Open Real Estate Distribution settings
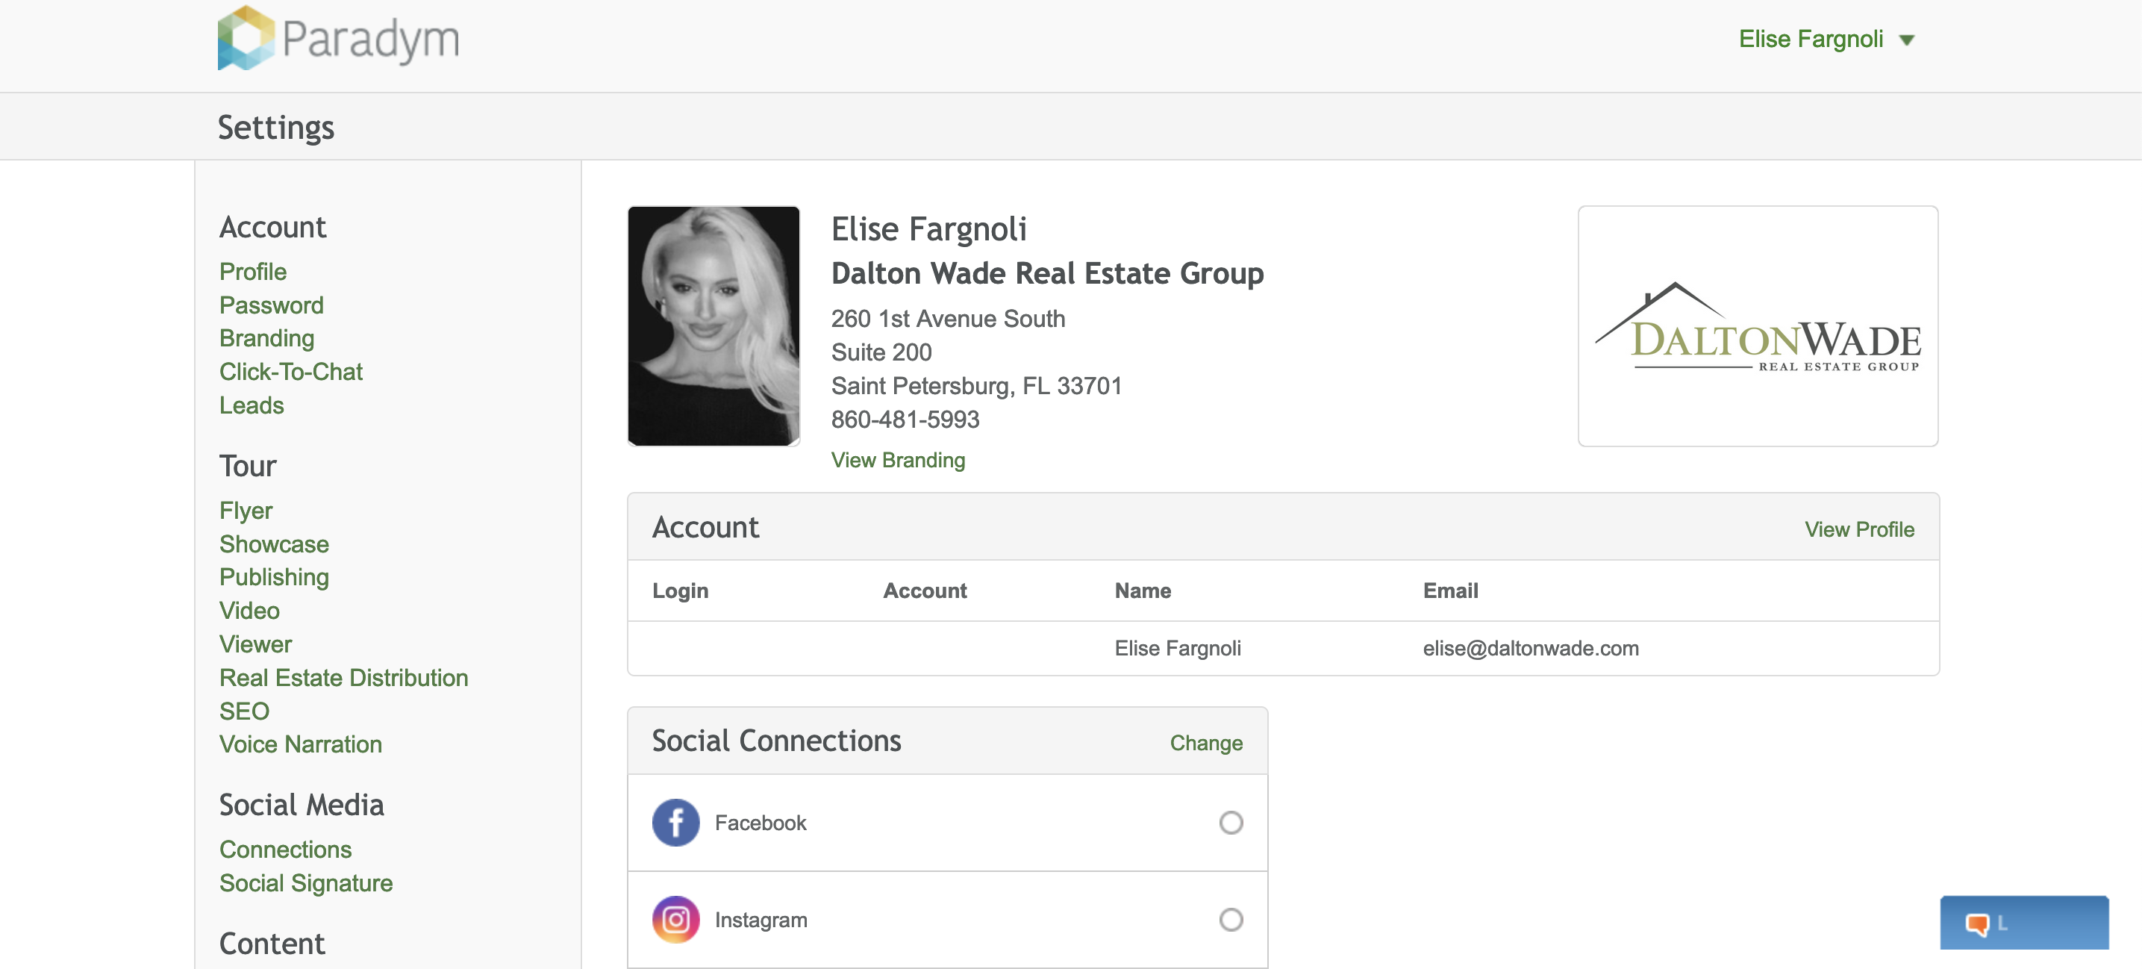This screenshot has height=969, width=2142. click(x=343, y=678)
